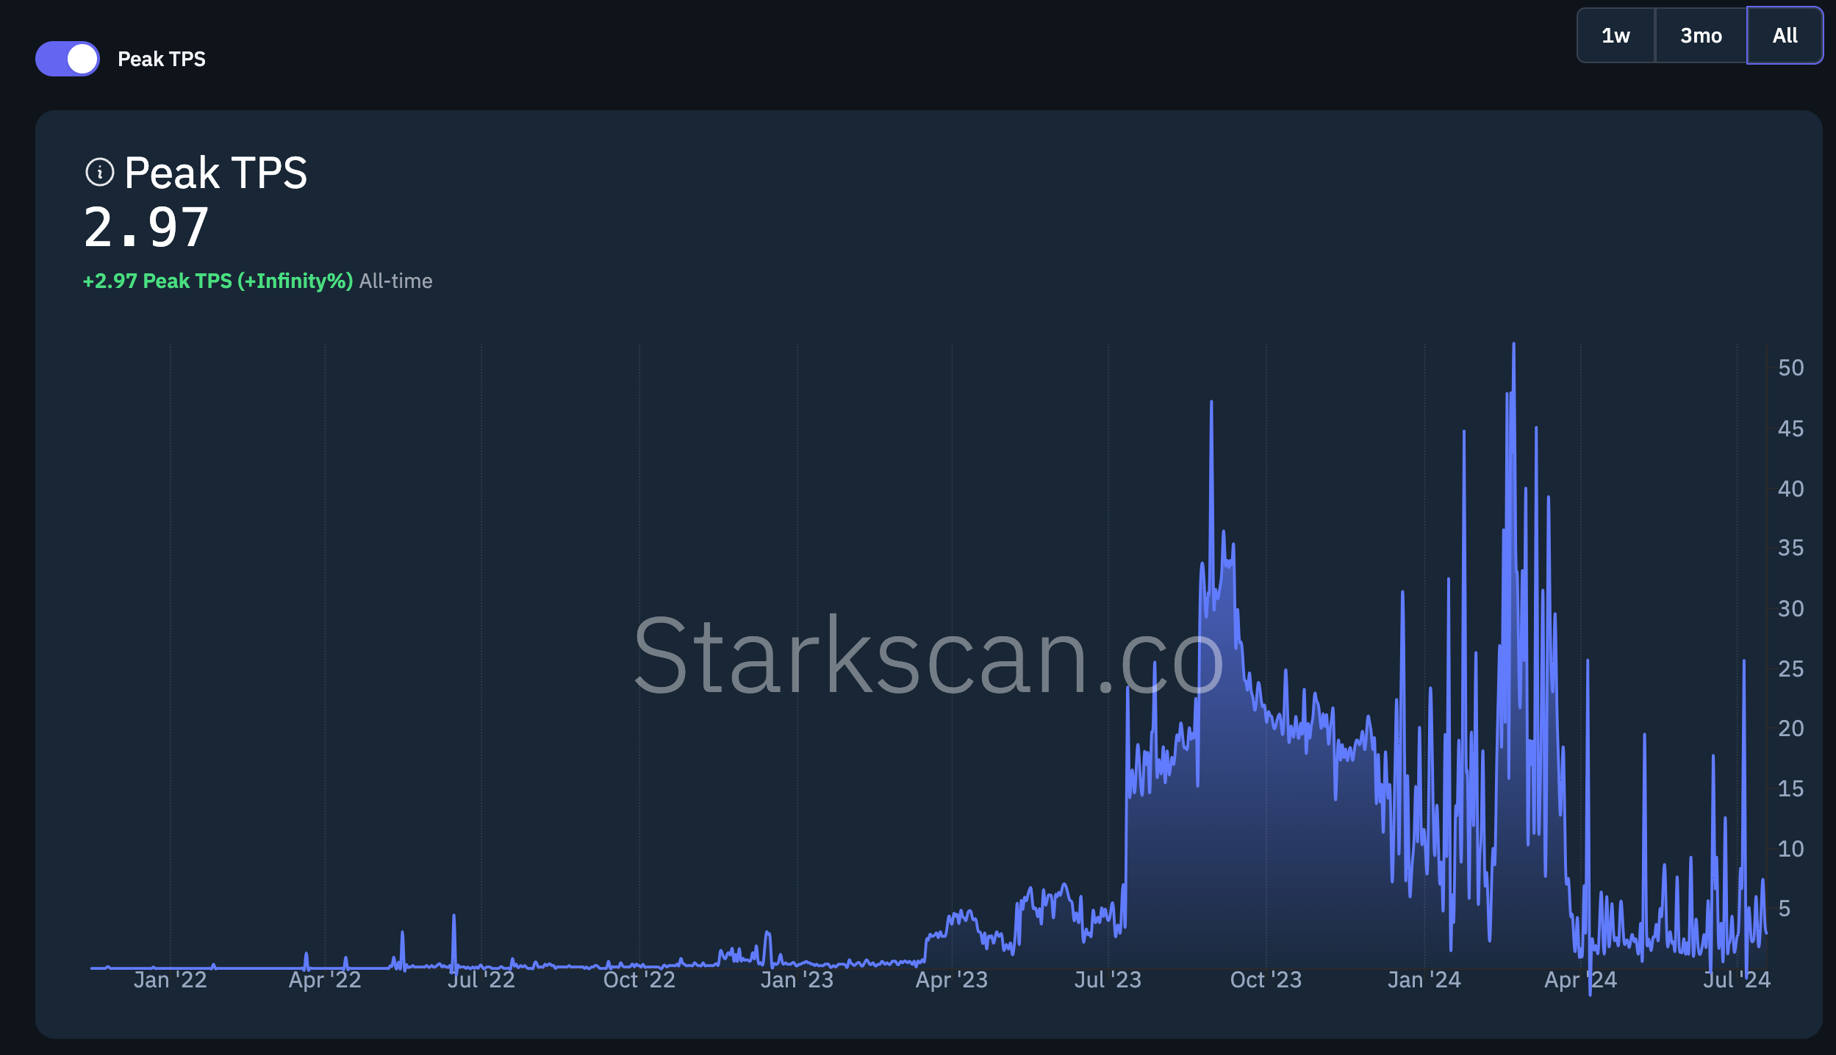Click the info icon beside Peak TPS
The height and width of the screenshot is (1055, 1836).
click(100, 173)
